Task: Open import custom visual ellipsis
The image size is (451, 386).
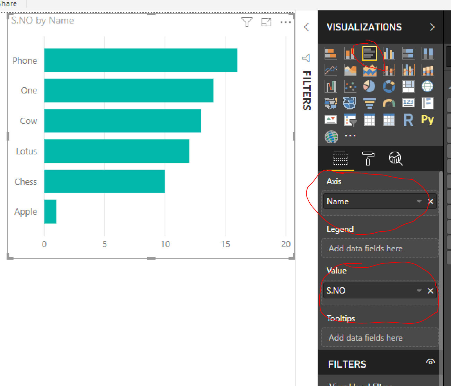Action: (350, 136)
